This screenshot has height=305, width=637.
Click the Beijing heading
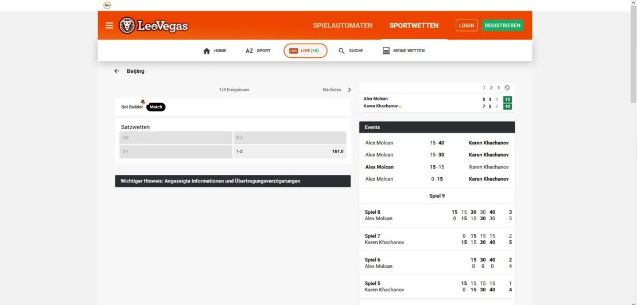[135, 71]
